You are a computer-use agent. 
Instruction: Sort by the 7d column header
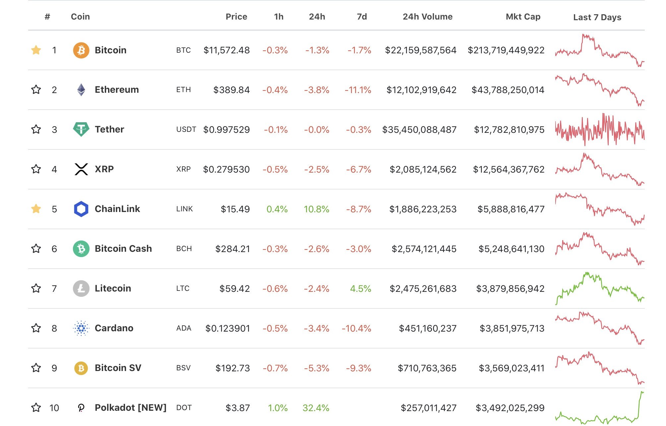tap(362, 17)
